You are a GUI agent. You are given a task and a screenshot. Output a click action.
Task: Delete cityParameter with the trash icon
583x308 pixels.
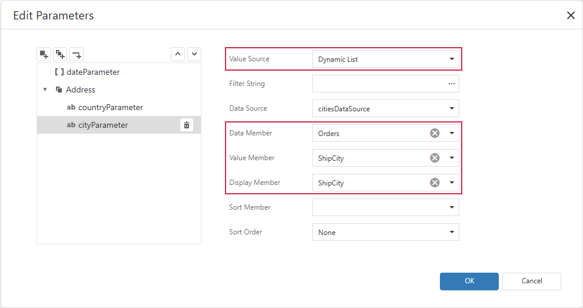coord(187,125)
